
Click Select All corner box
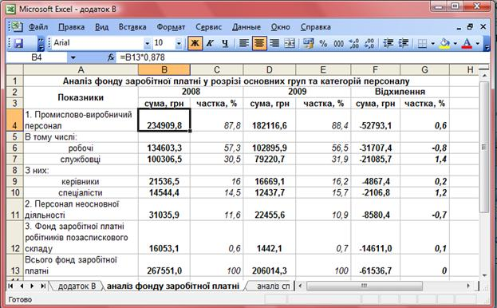15,69
